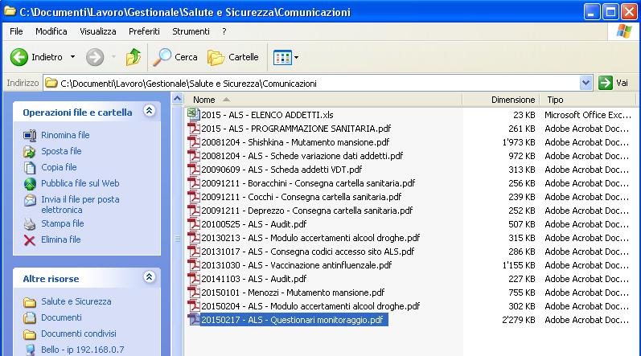This screenshot has height=356, width=641.
Task: Click the Rinomina file link
Action: tap(65, 135)
